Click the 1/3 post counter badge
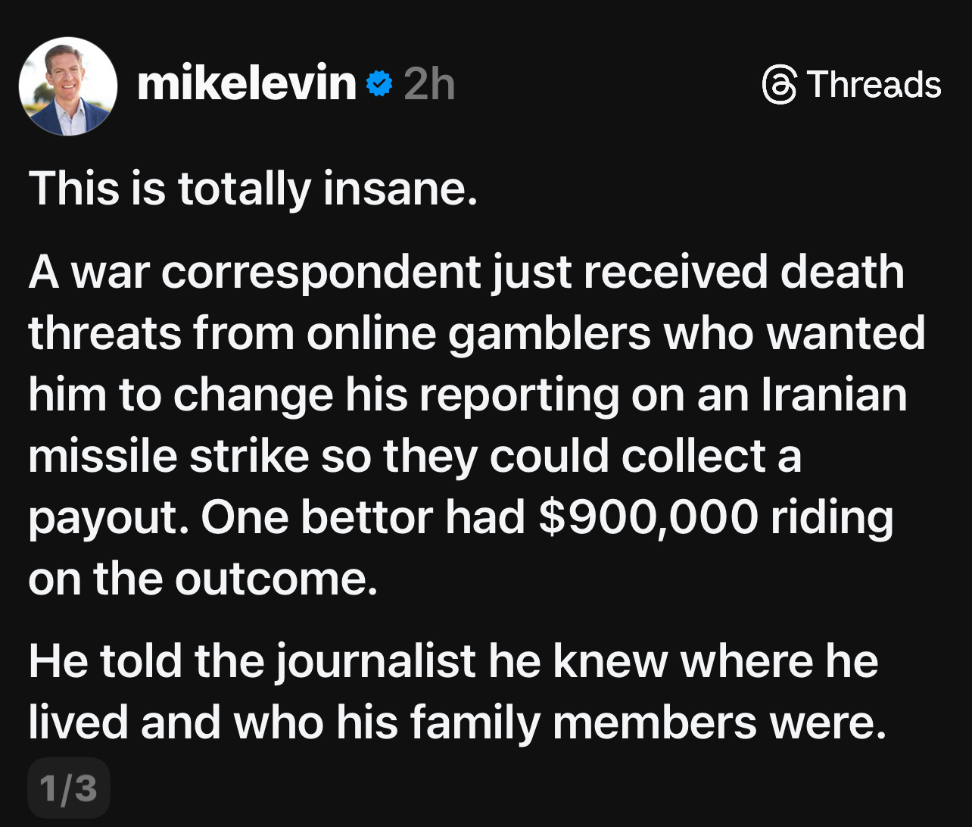 (x=68, y=788)
